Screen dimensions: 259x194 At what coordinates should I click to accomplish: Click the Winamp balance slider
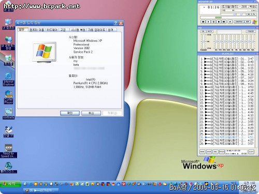(x=241, y=14)
